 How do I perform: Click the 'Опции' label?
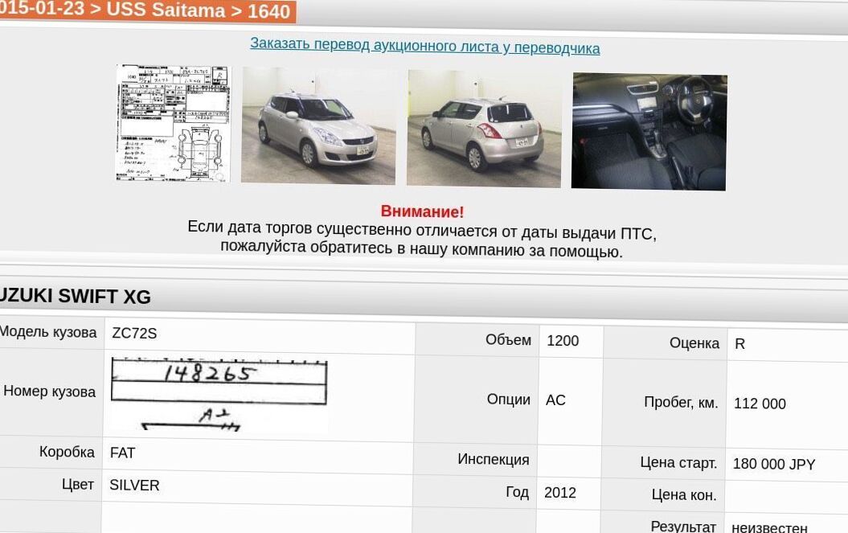click(x=508, y=399)
